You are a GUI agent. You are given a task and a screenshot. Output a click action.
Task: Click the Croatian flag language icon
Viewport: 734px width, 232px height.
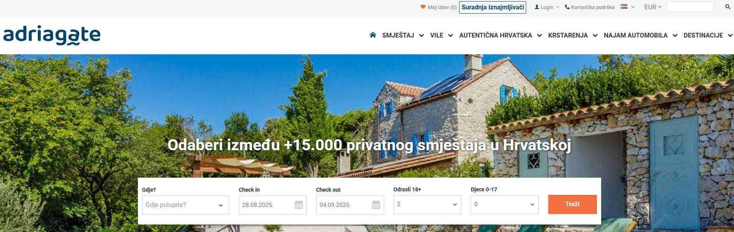[624, 7]
